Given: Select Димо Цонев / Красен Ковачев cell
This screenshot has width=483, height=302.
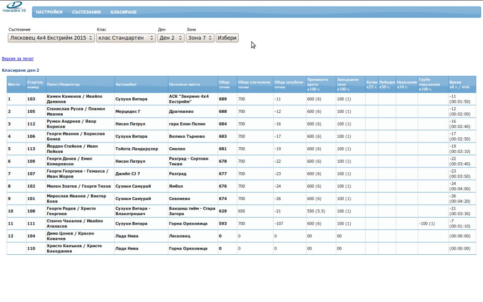Looking at the screenshot, I should click(80, 236).
